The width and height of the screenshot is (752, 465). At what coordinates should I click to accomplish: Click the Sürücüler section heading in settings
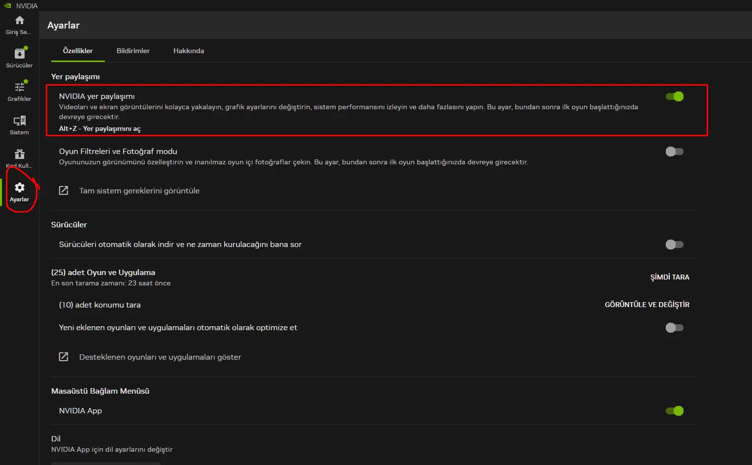[69, 225]
